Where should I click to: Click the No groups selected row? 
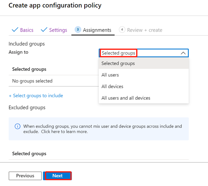54,81
